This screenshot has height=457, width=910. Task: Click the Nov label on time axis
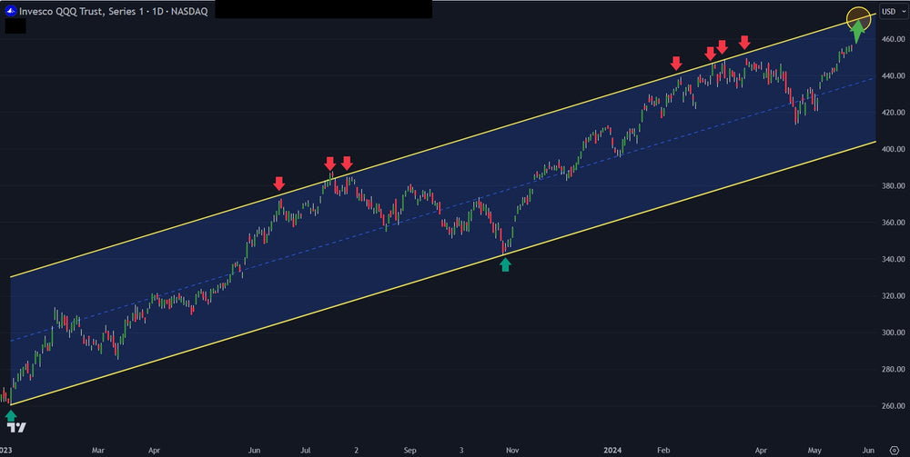[512, 449]
